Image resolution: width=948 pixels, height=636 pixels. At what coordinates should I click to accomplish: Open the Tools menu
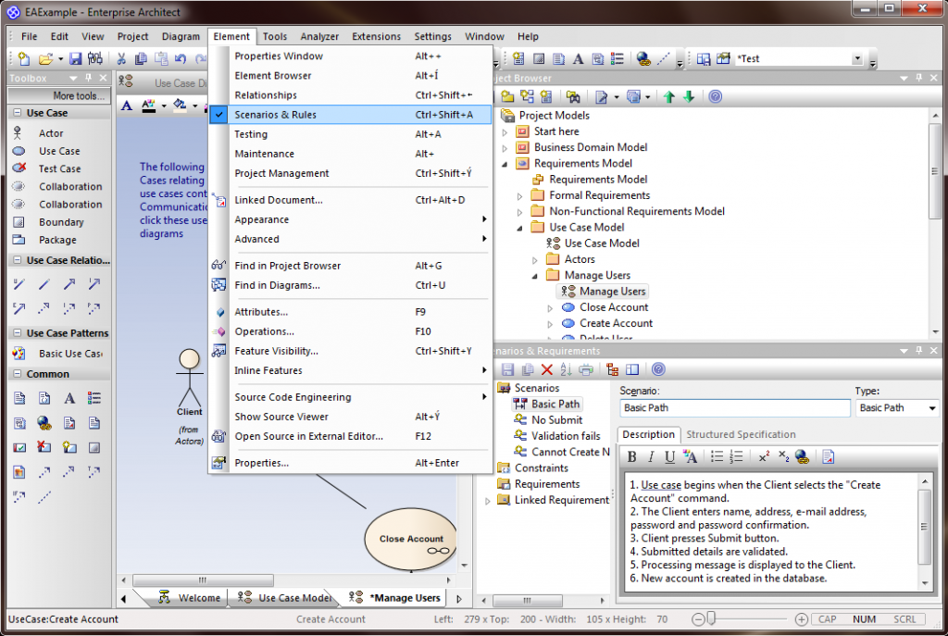(274, 36)
